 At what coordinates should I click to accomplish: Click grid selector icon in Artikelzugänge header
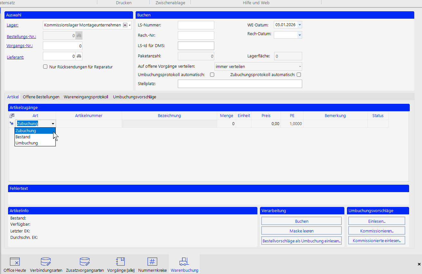tap(12, 115)
